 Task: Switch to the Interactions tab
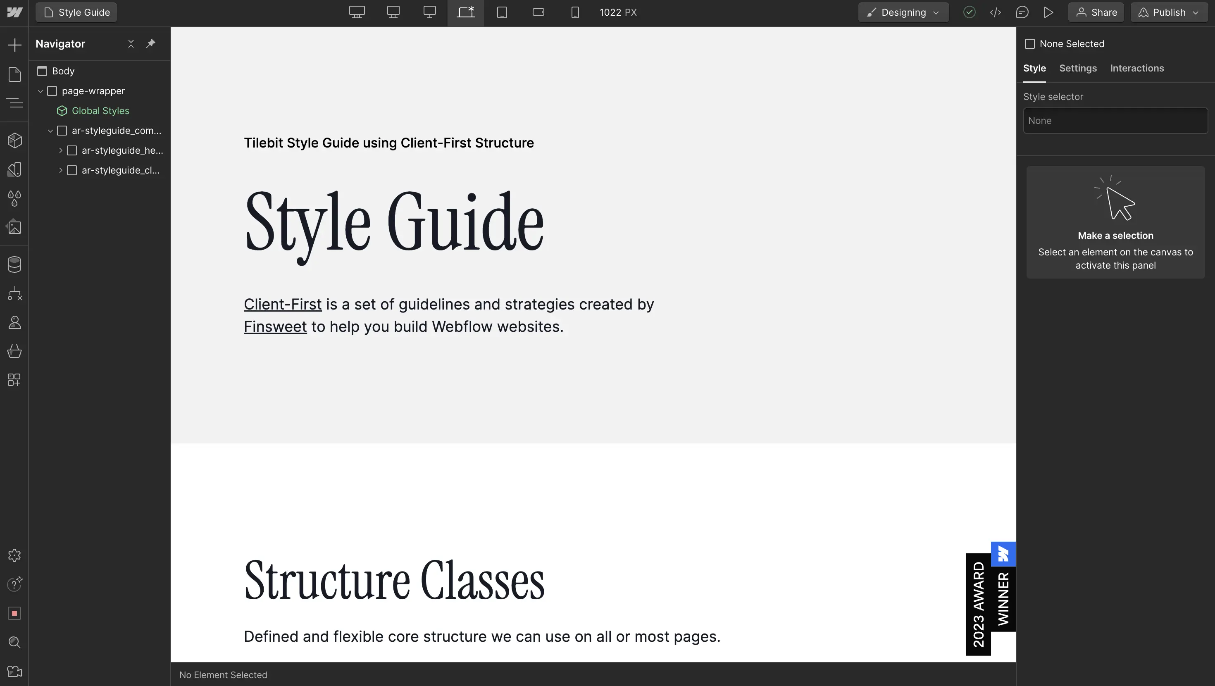coord(1137,68)
